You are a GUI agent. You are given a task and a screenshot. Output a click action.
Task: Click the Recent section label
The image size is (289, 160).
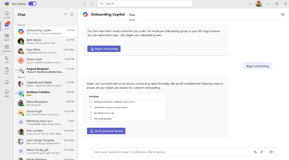click(21, 77)
